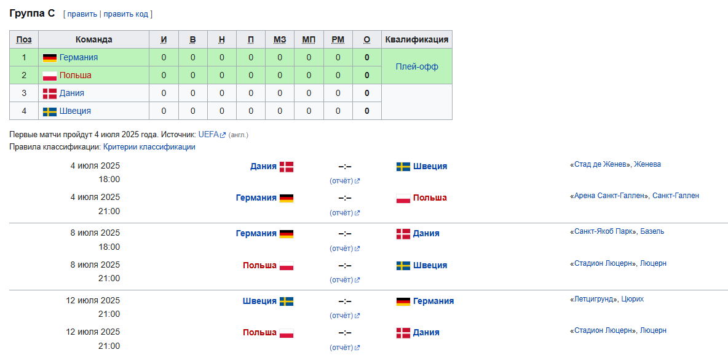Click the Denmark flag in standings table
The width and height of the screenshot is (728, 363).
[x=50, y=94]
